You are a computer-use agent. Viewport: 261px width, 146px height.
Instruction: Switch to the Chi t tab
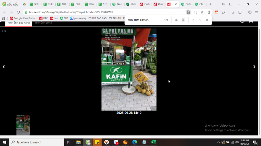(x=200, y=4)
